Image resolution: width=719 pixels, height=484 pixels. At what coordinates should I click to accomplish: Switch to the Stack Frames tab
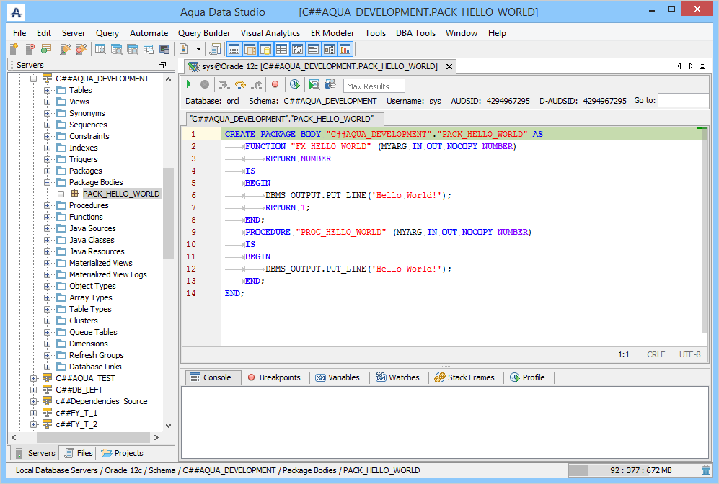pos(464,377)
